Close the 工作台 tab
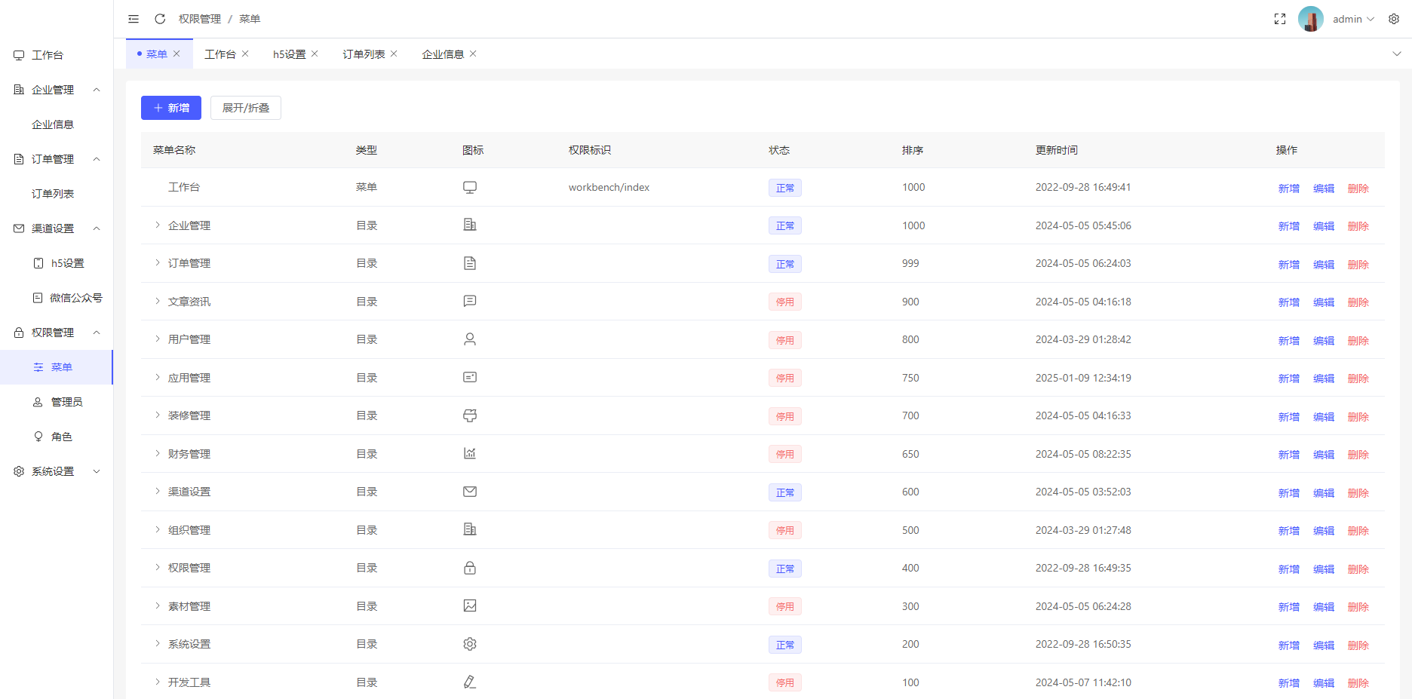This screenshot has height=699, width=1412. point(245,54)
